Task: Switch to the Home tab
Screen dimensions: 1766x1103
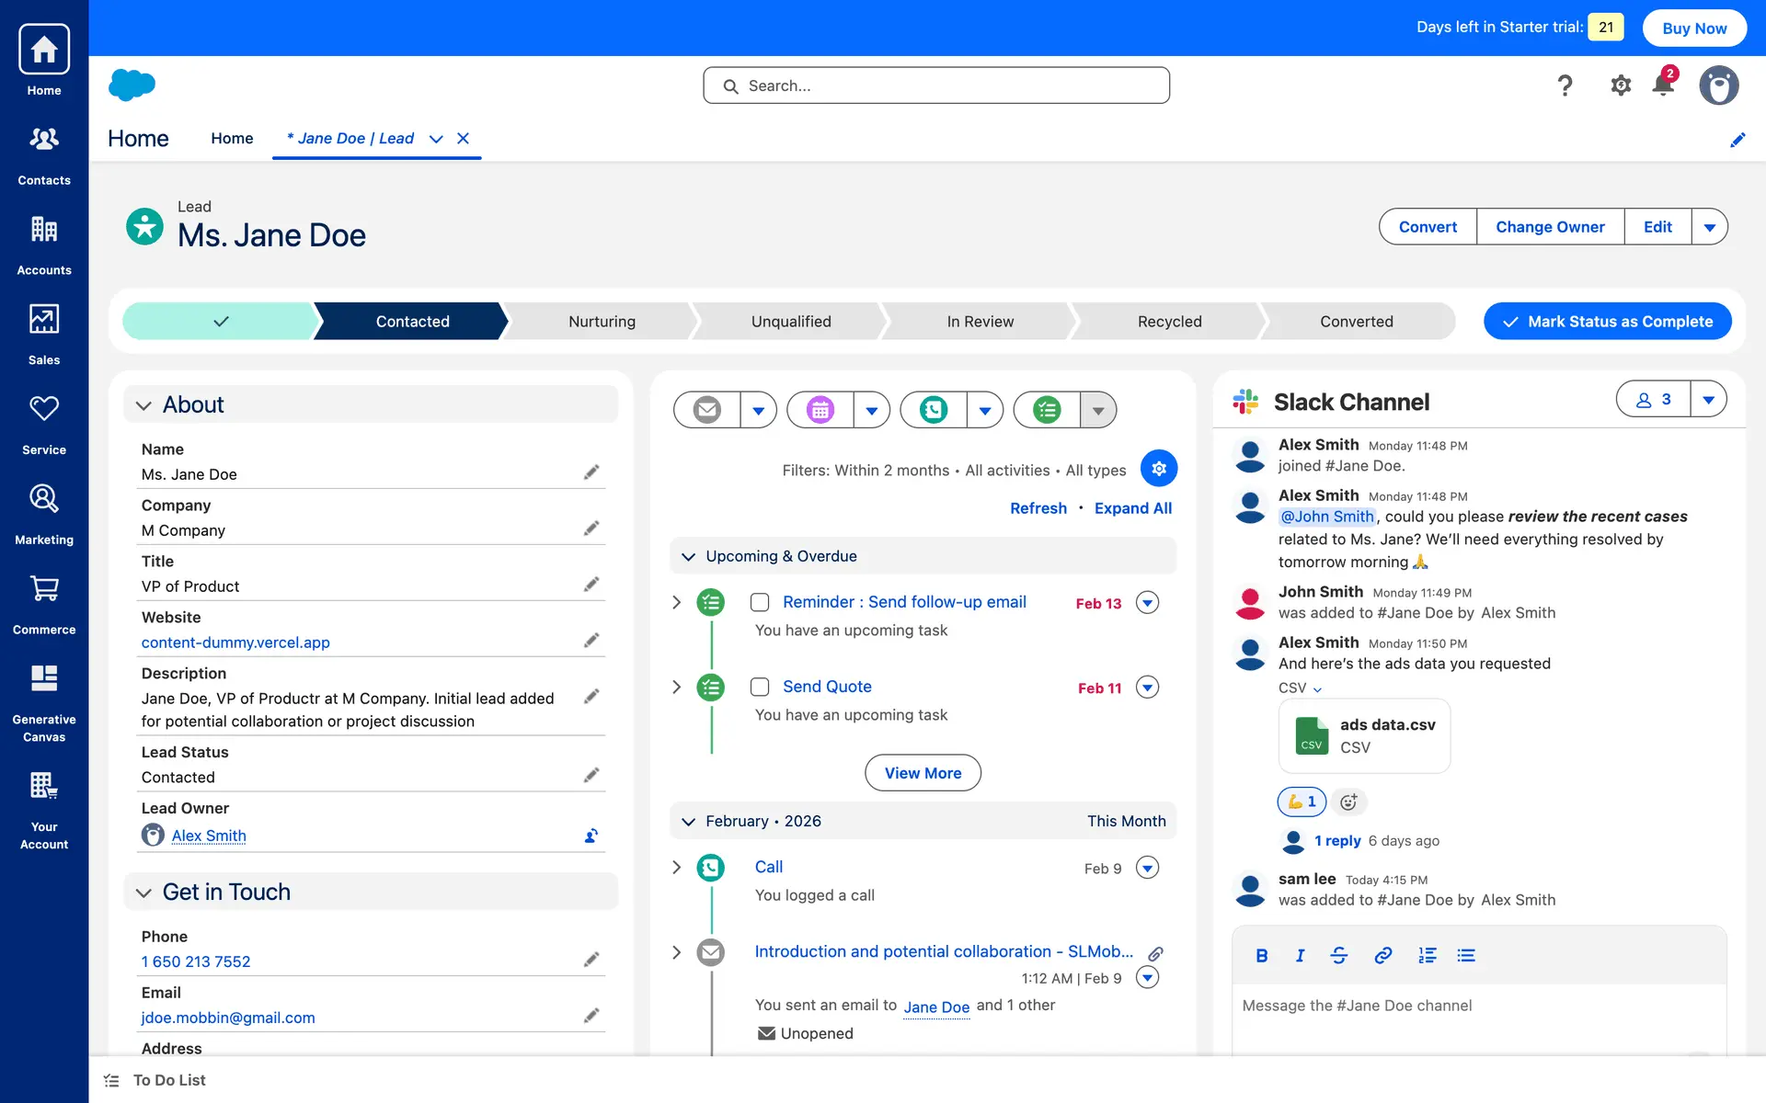Action: tap(232, 139)
